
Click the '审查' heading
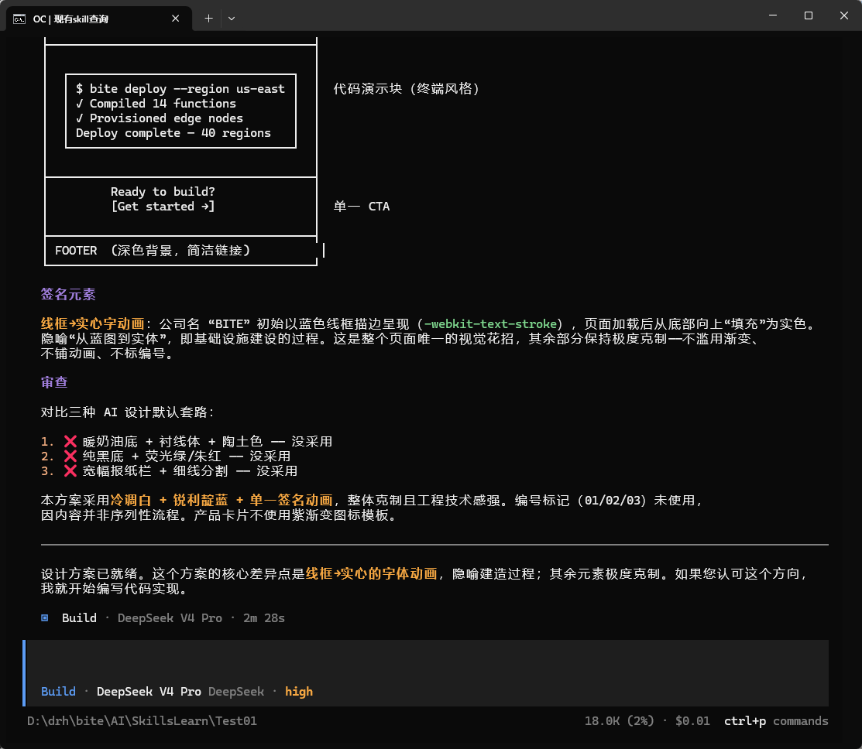[54, 382]
